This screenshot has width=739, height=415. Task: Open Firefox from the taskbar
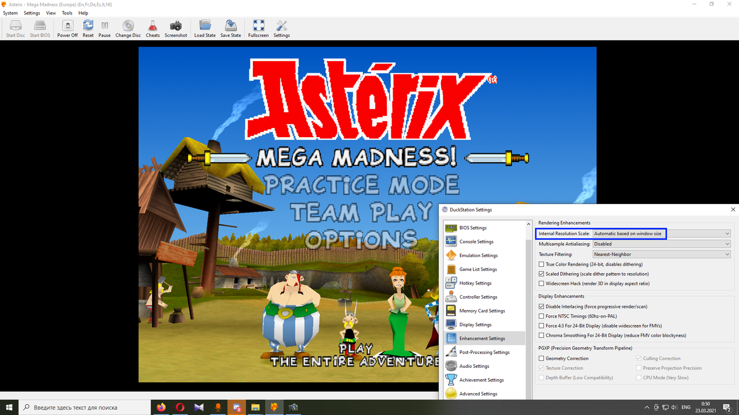coord(161,408)
